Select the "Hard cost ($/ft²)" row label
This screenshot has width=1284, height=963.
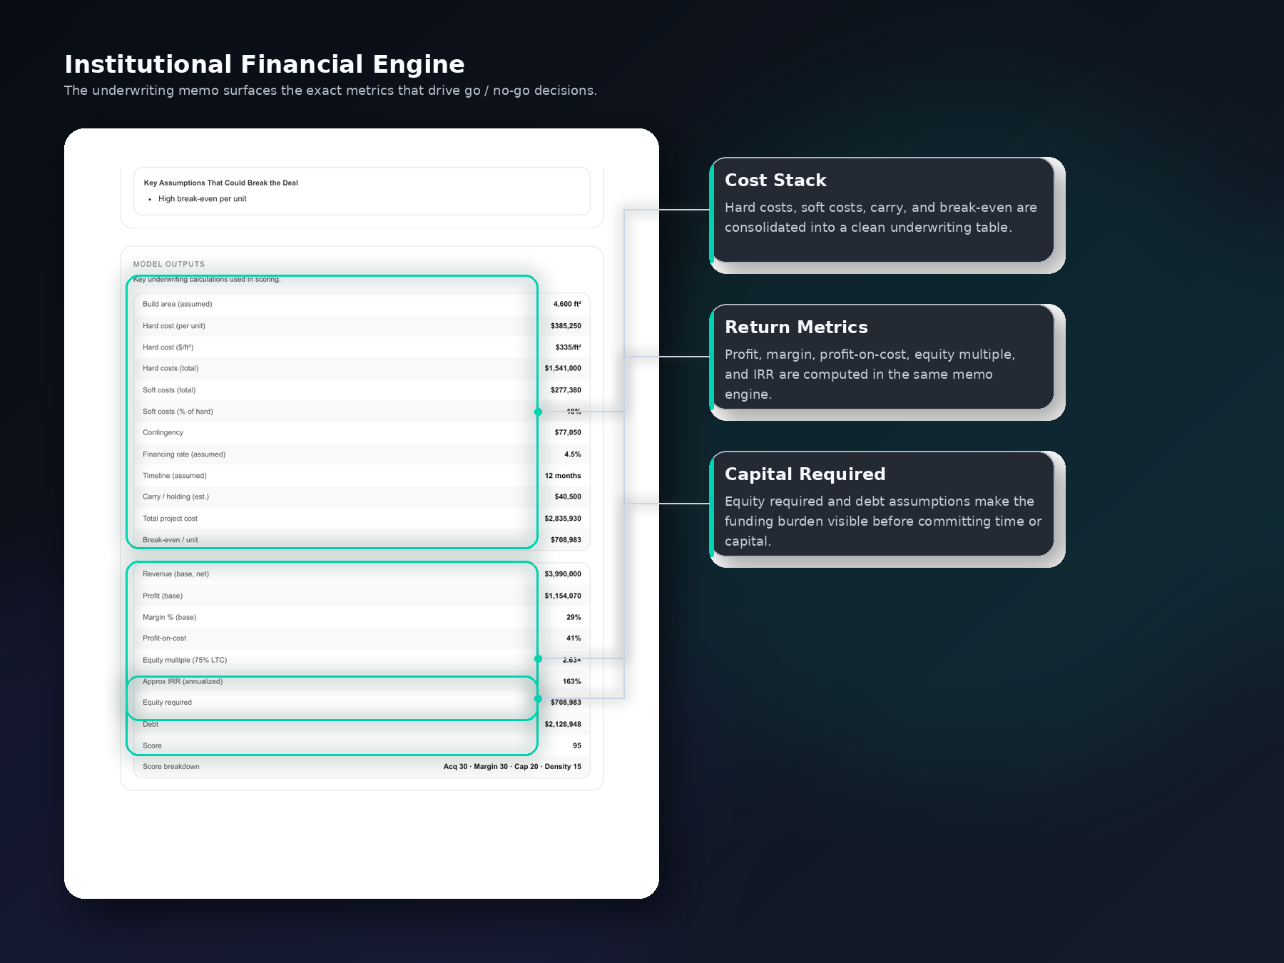pyautogui.click(x=168, y=347)
